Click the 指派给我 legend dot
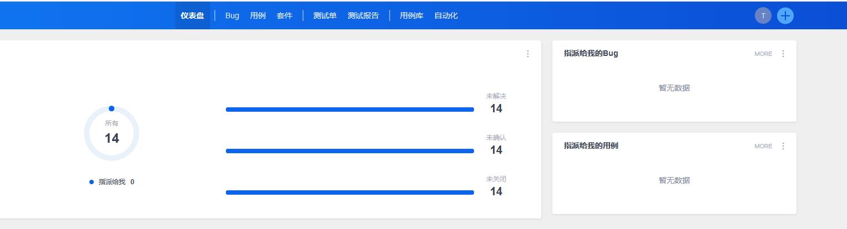Viewport: 847px width, 229px height. click(92, 182)
